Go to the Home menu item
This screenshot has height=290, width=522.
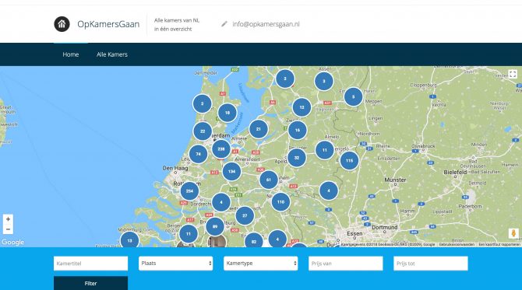pos(71,54)
